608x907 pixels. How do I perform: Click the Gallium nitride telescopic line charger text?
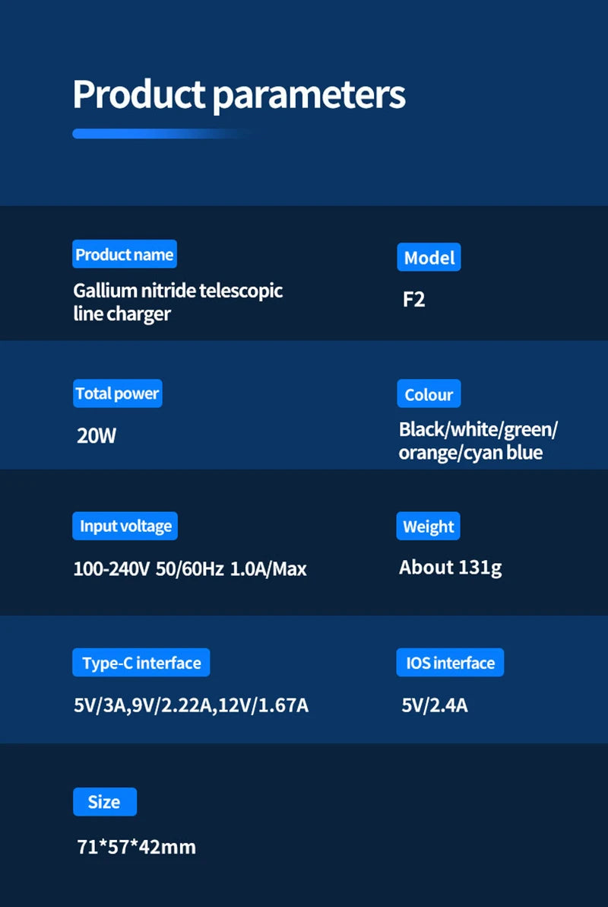pyautogui.click(x=178, y=302)
